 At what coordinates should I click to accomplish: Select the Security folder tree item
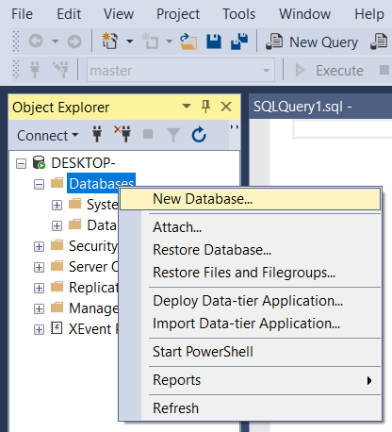tap(93, 246)
